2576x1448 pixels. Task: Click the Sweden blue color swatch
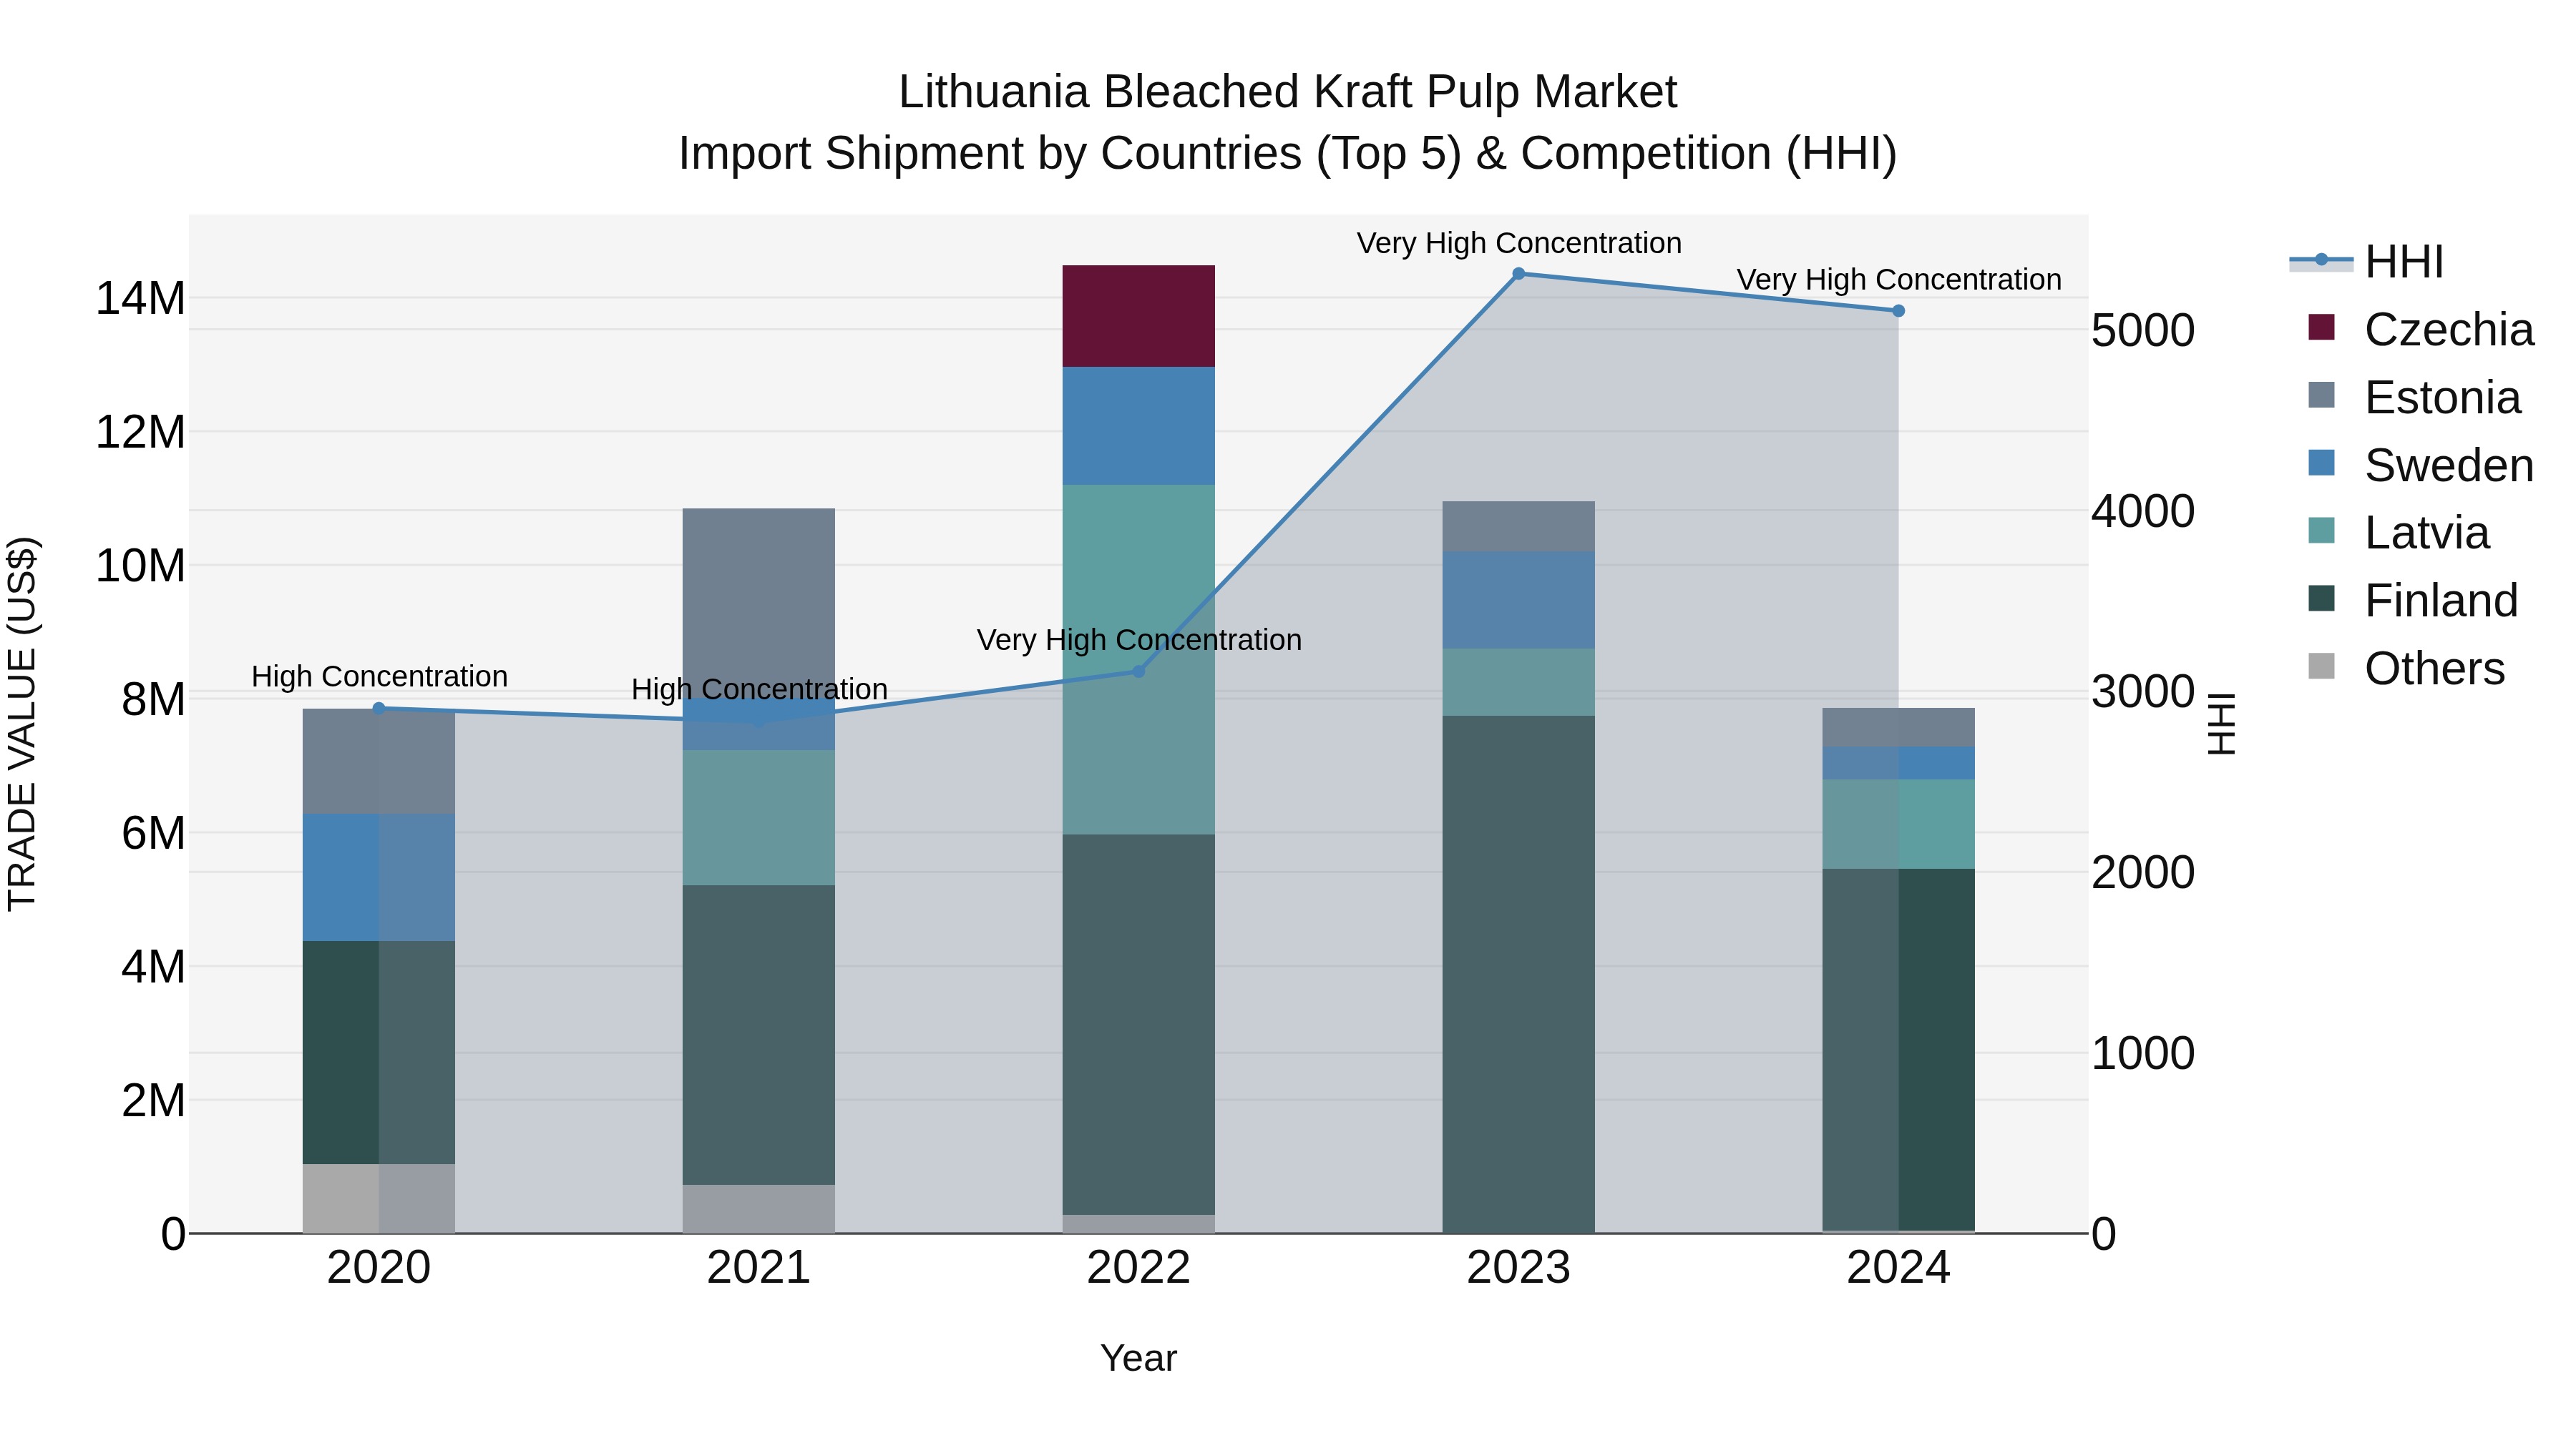tap(2322, 463)
